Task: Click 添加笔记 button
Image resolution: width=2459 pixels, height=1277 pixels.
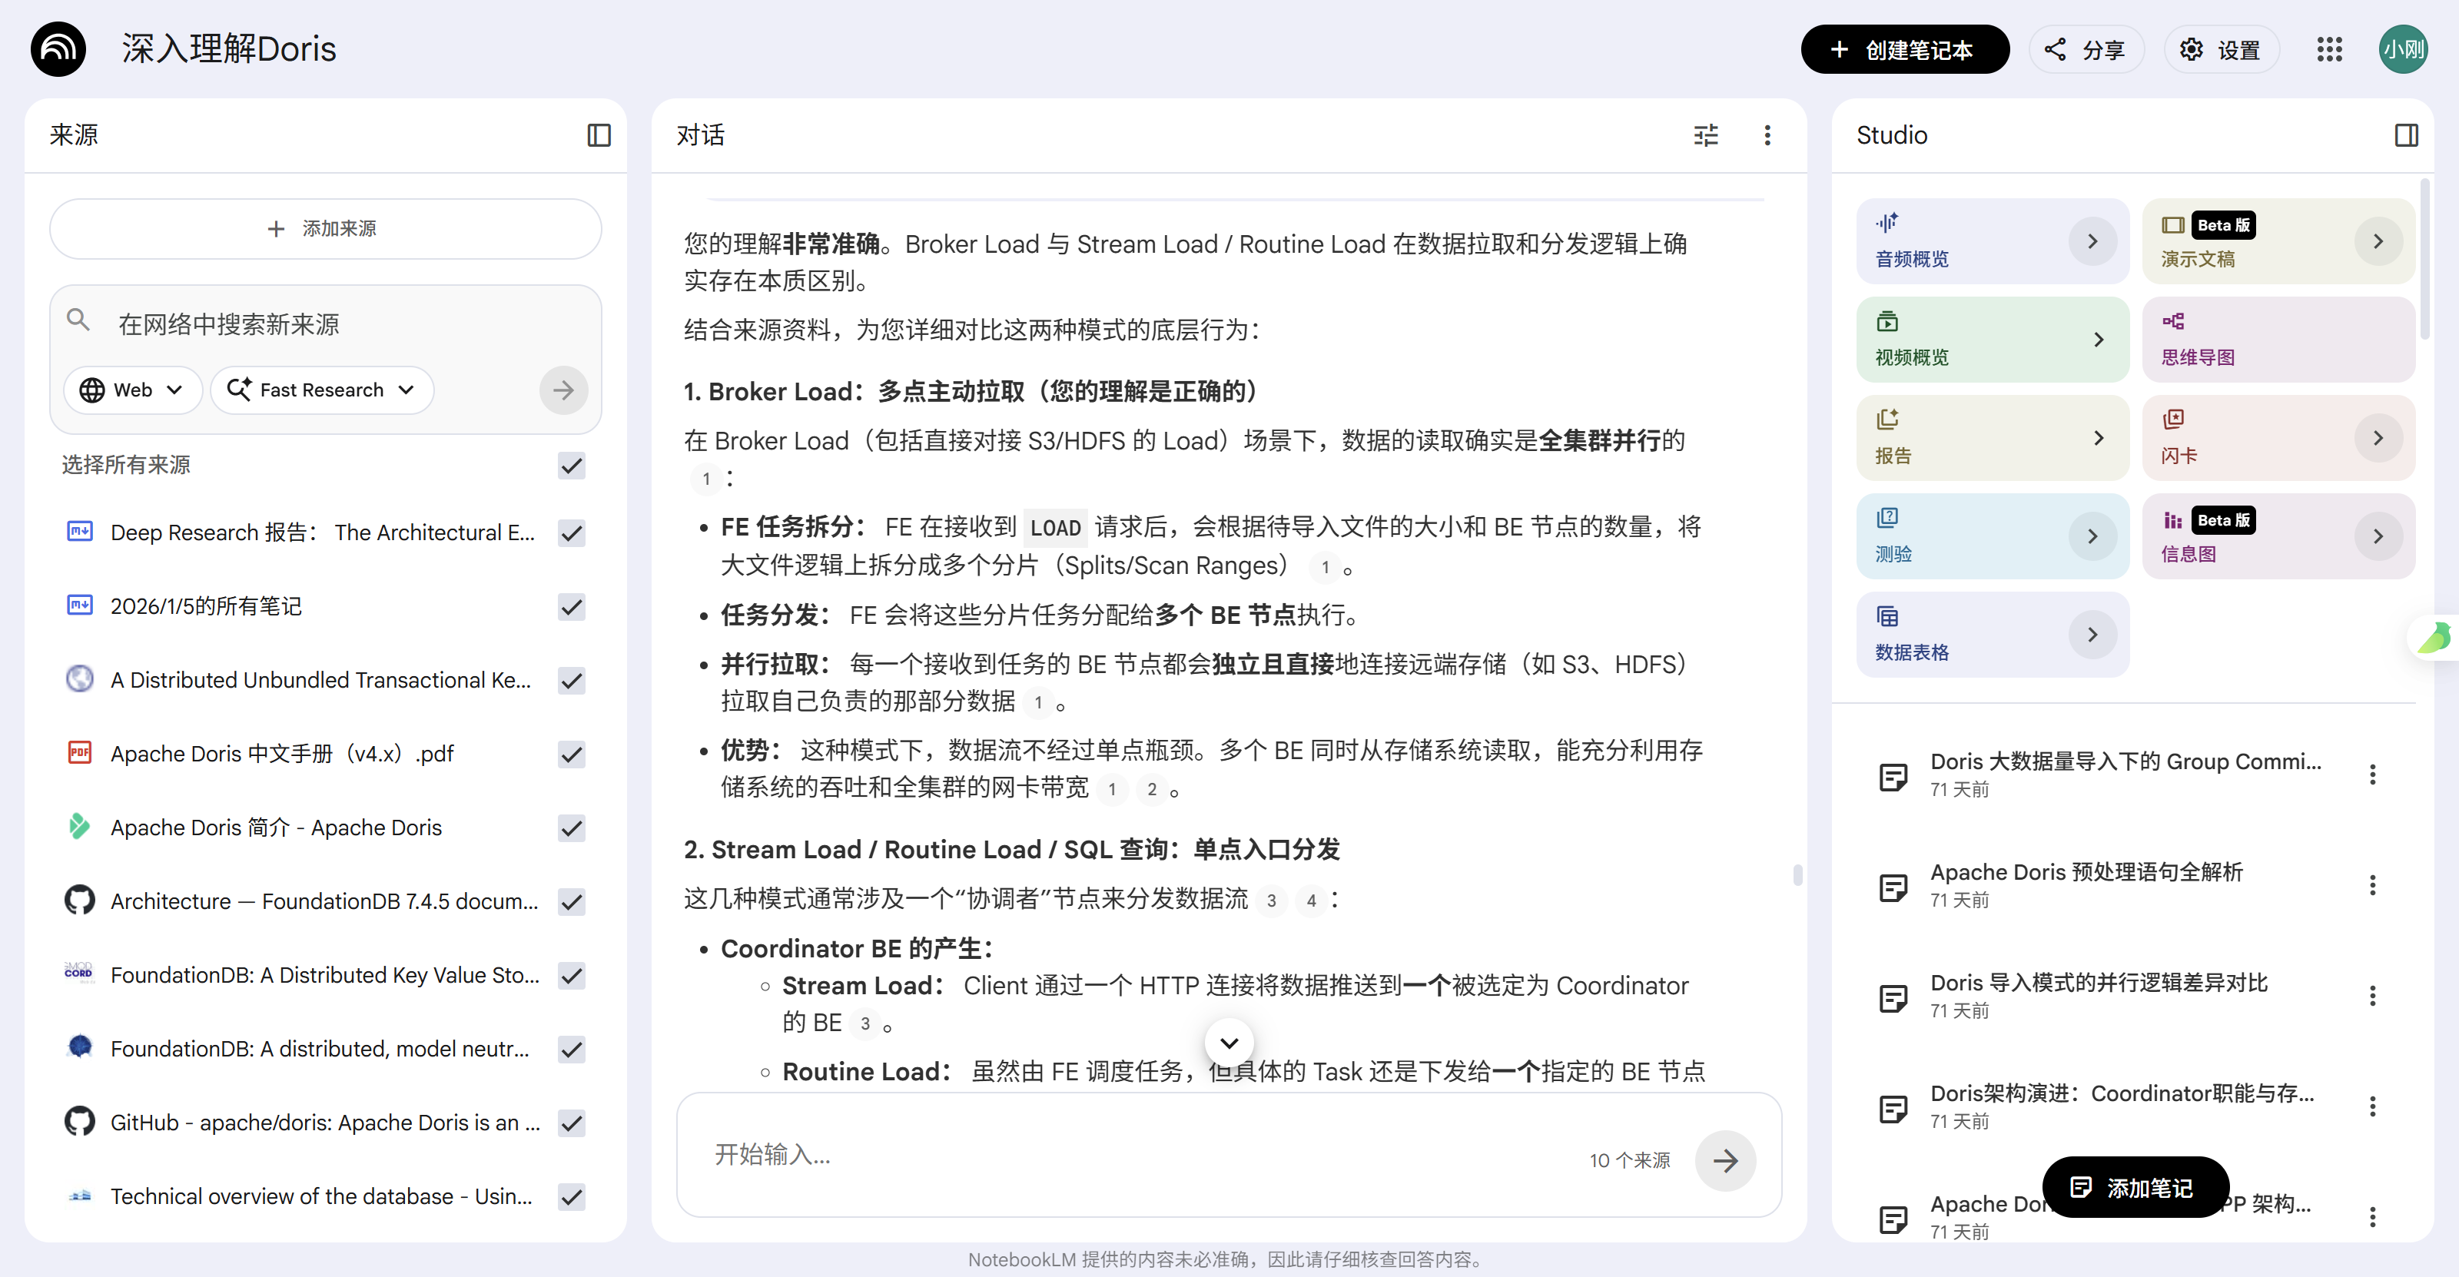Action: [2135, 1187]
